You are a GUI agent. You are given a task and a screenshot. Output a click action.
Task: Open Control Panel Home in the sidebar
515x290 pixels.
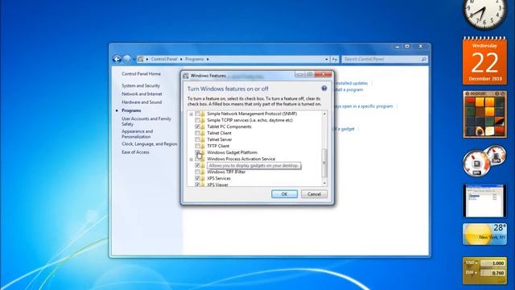tap(142, 74)
